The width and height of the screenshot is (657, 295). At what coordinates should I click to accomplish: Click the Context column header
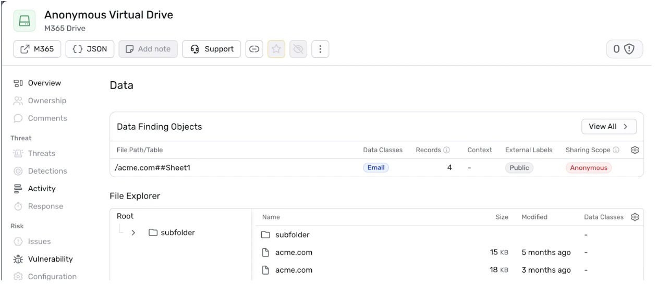(480, 150)
